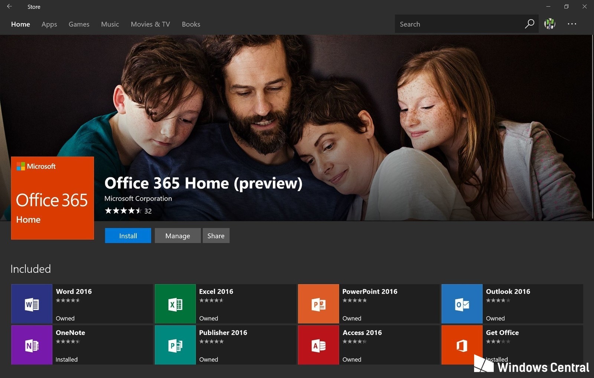The image size is (594, 378).
Task: Open the three-dot more options menu
Action: [x=572, y=24]
